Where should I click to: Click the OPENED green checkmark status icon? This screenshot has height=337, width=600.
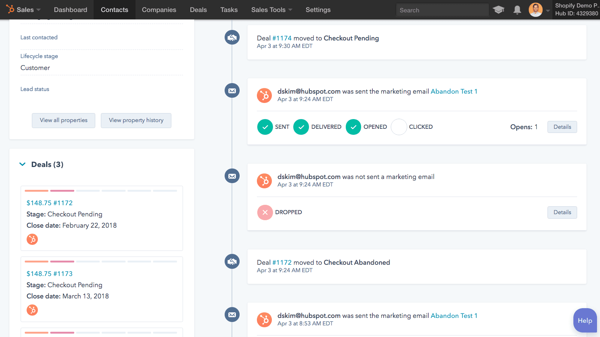click(x=353, y=127)
